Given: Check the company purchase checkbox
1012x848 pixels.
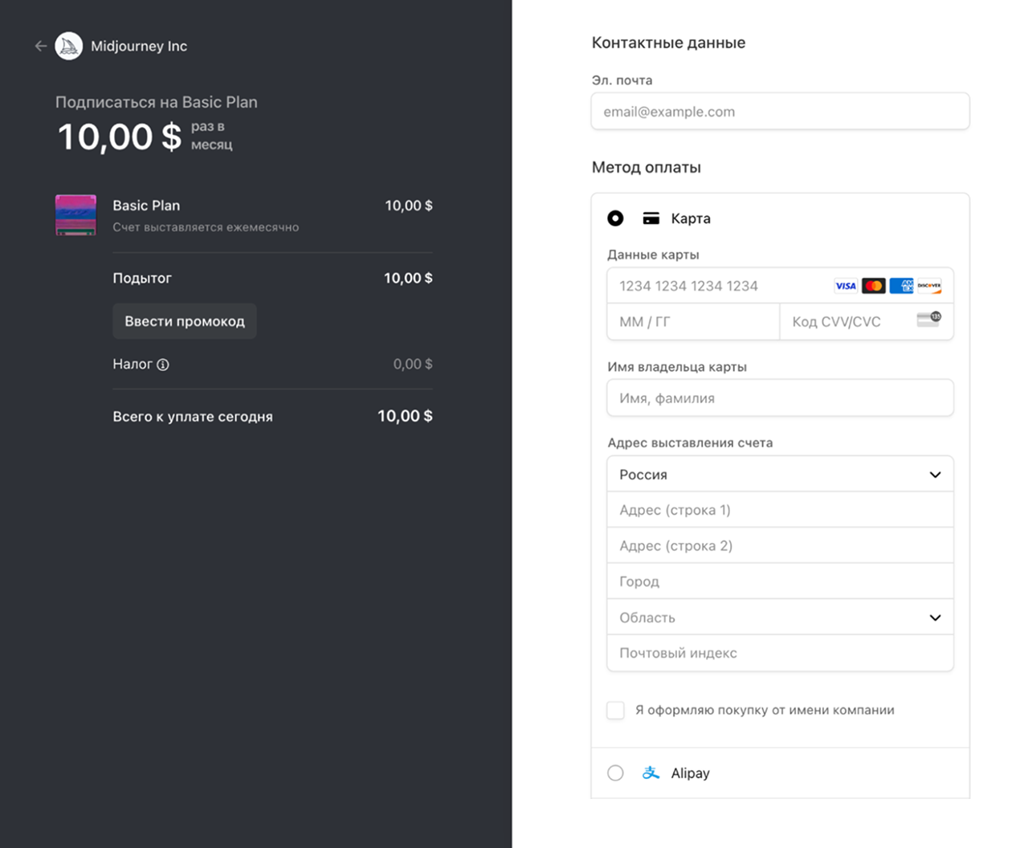Looking at the screenshot, I should pos(615,710).
